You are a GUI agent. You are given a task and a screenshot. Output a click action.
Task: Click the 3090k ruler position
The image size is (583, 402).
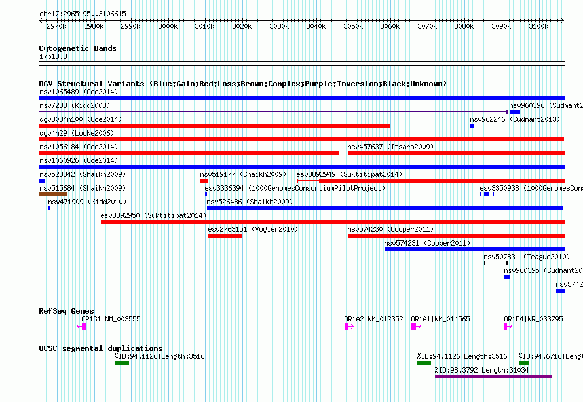coord(501,26)
